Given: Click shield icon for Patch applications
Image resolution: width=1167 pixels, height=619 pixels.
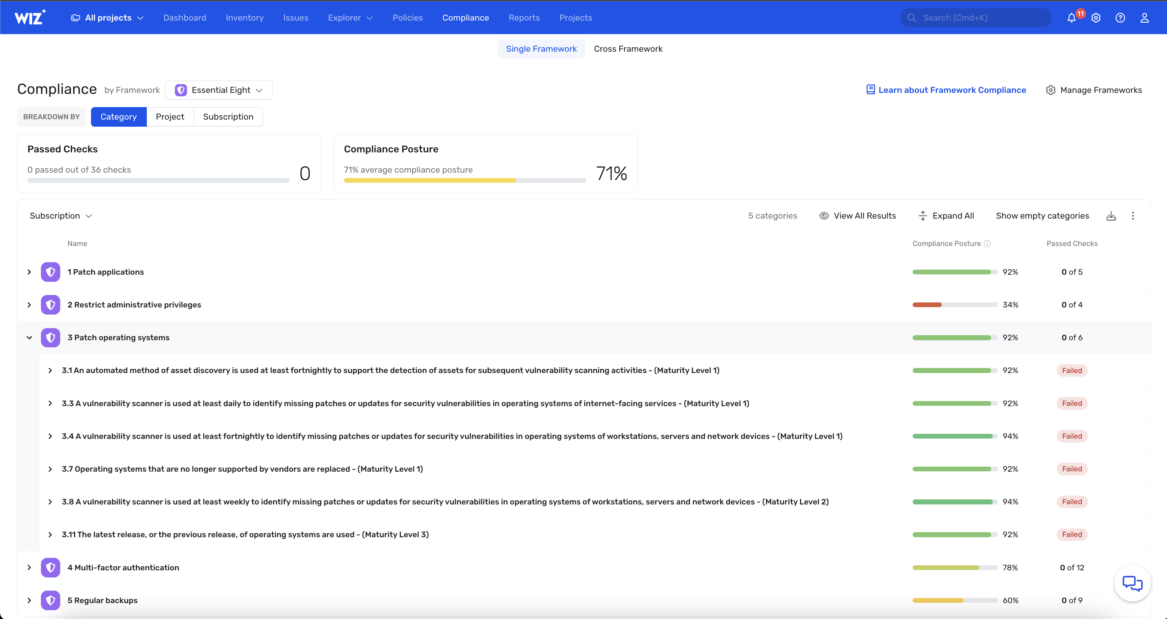Looking at the screenshot, I should click(50, 272).
